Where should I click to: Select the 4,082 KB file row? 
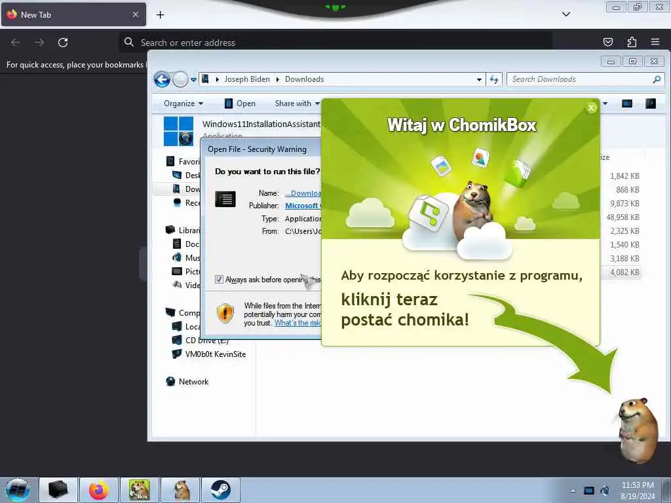pos(622,272)
